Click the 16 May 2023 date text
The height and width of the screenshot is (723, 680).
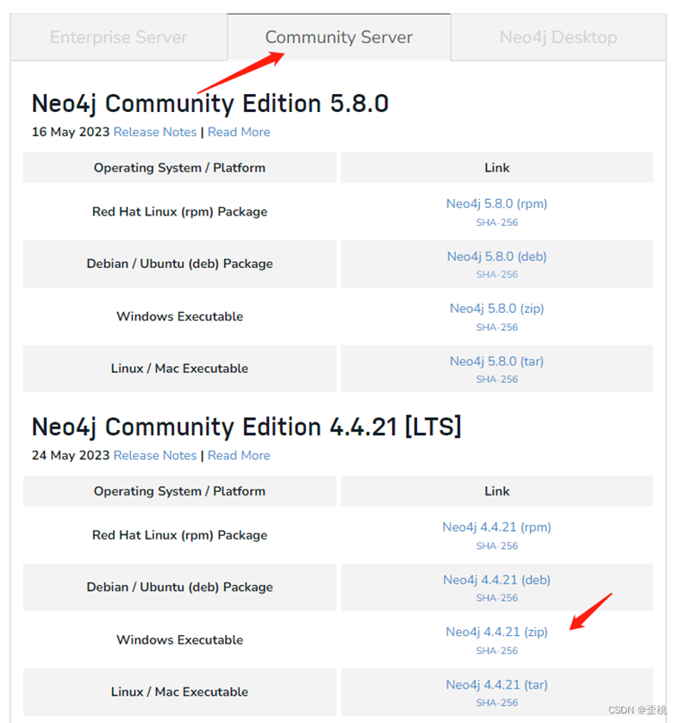(x=71, y=132)
